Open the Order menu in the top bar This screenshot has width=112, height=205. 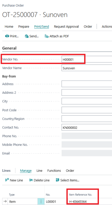pos(88,27)
